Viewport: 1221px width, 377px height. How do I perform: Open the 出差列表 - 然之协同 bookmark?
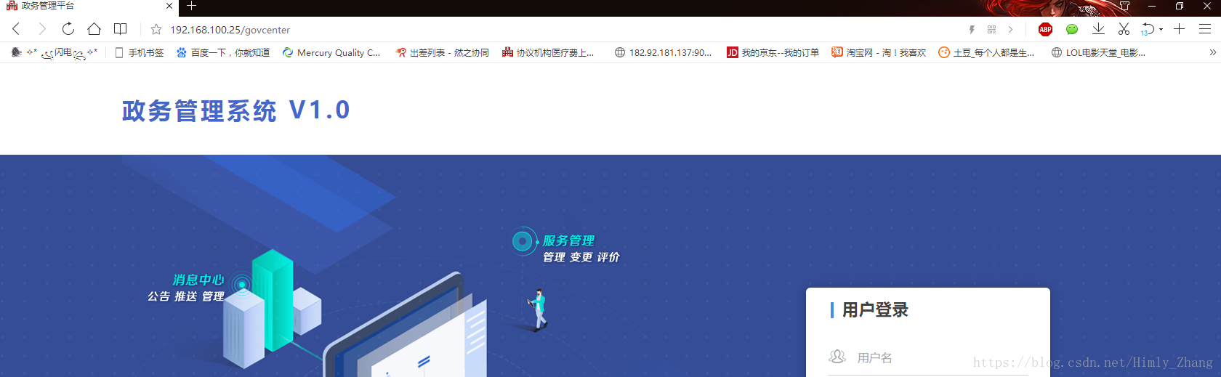(x=442, y=52)
